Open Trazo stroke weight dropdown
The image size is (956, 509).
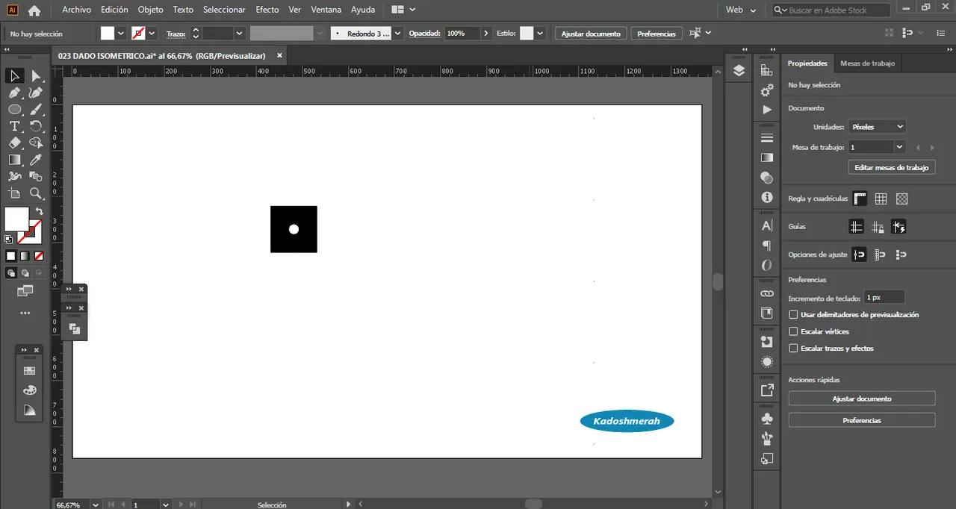click(240, 34)
